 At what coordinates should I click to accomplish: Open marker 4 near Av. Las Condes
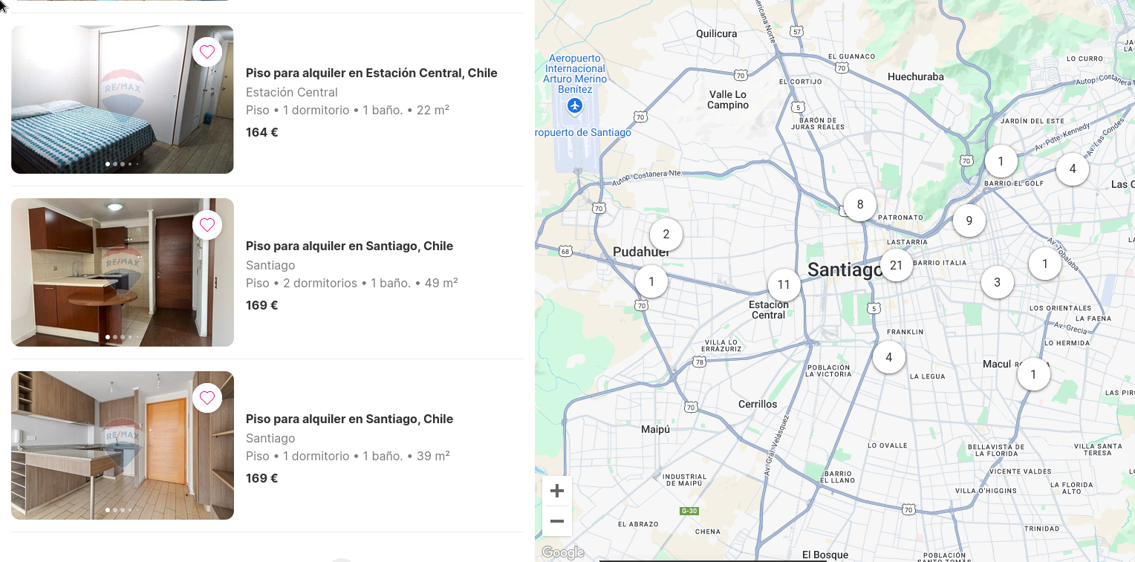pyautogui.click(x=1073, y=169)
